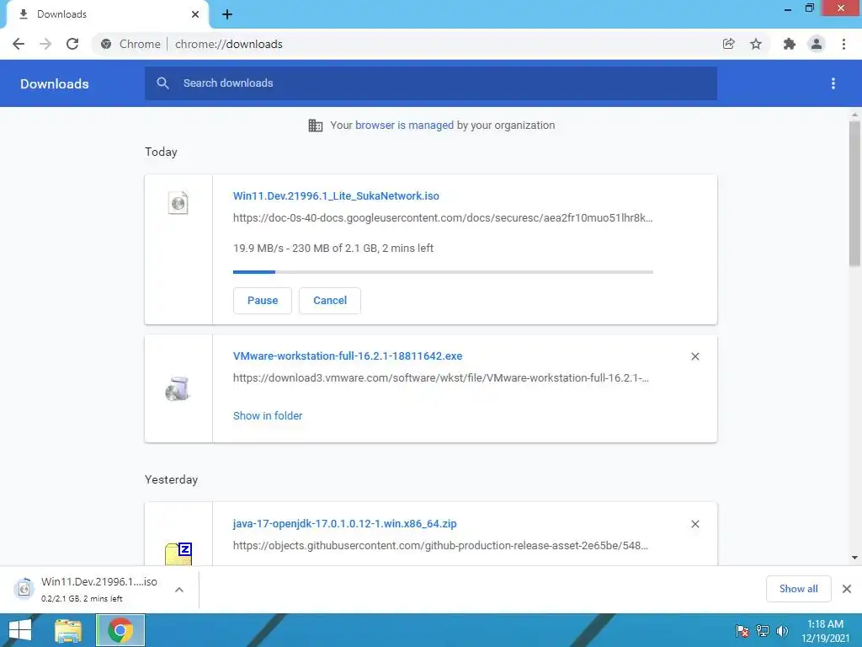Open the taskbar clock and date

pyautogui.click(x=825, y=631)
